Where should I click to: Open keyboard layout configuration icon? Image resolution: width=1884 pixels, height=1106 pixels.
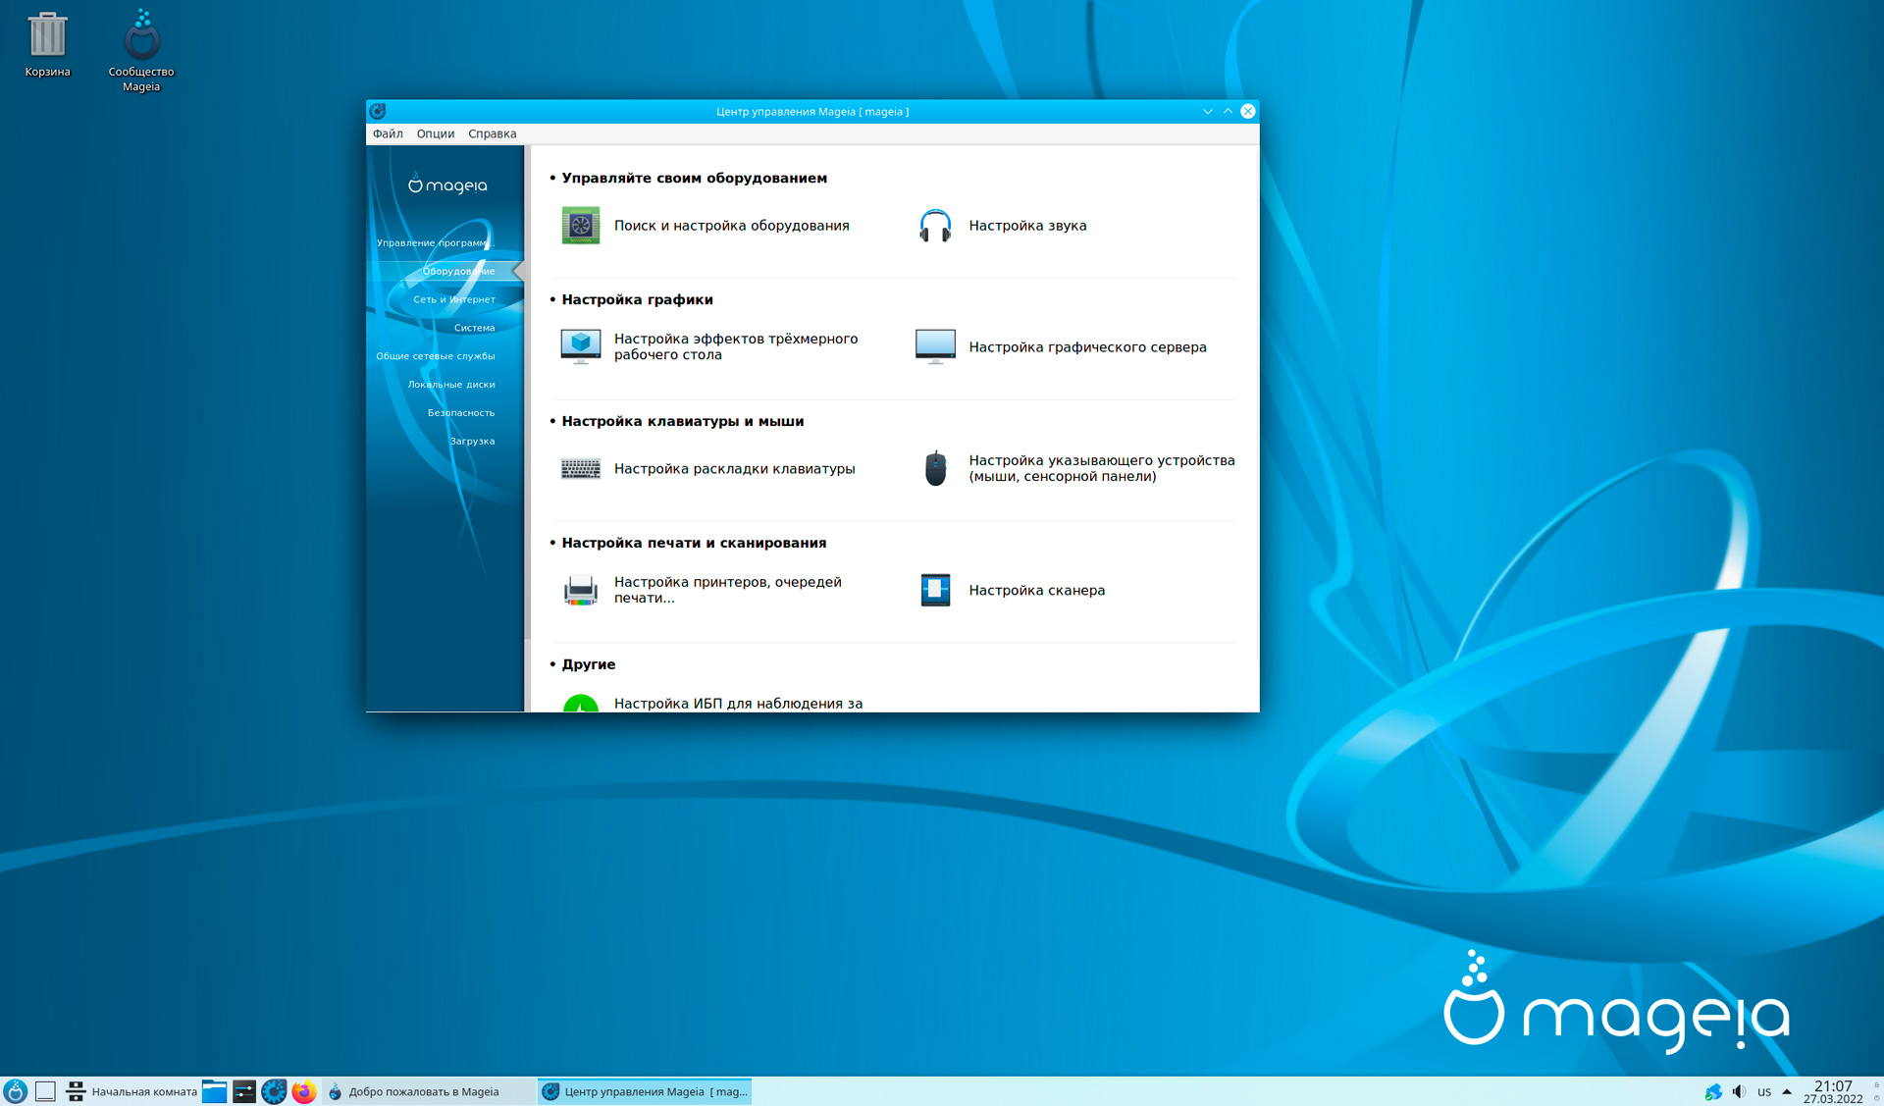point(580,468)
